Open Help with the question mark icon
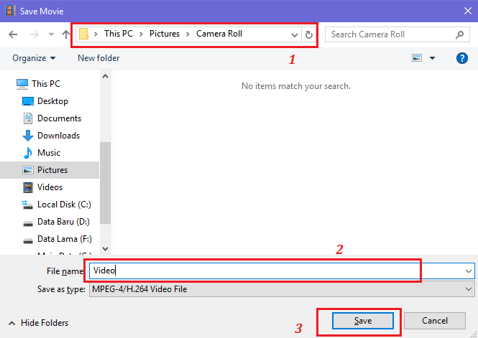Viewport: 478px width, 338px height. click(x=462, y=58)
